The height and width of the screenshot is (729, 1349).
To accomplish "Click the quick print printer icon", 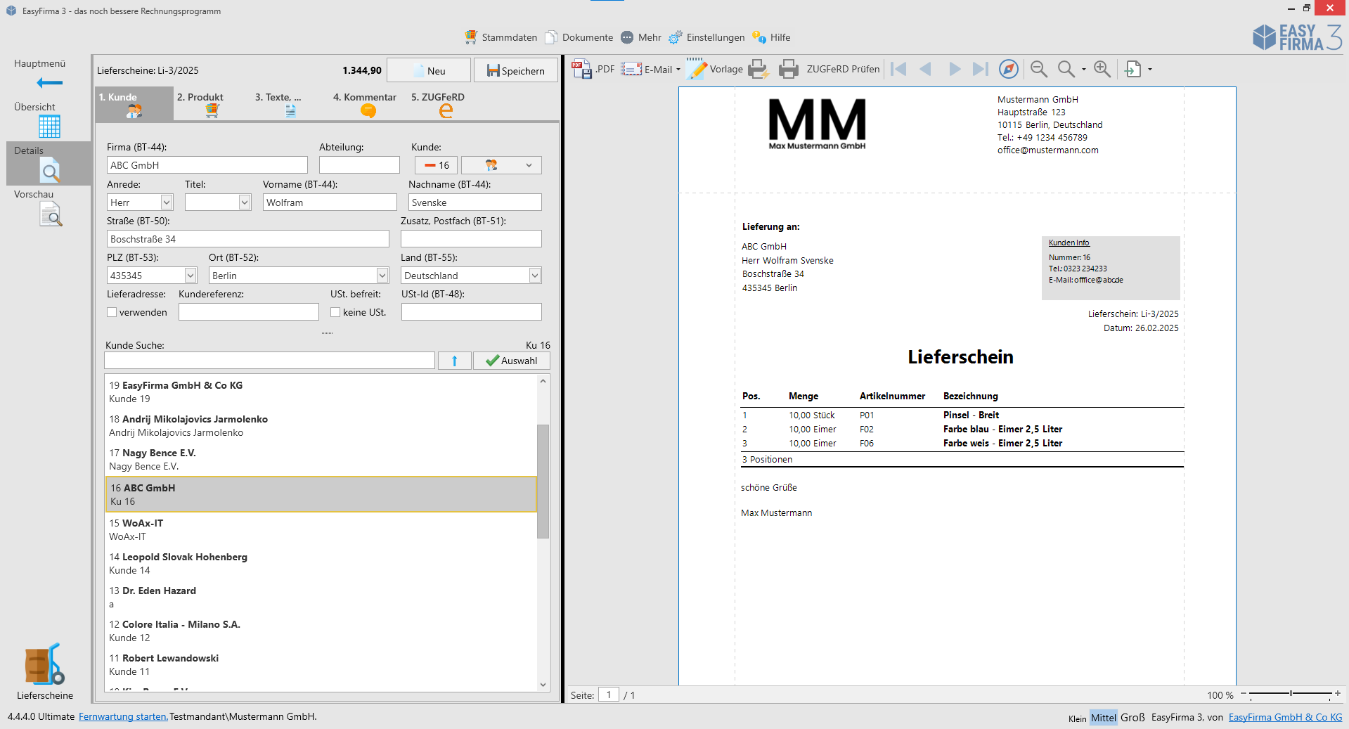I will tap(759, 69).
